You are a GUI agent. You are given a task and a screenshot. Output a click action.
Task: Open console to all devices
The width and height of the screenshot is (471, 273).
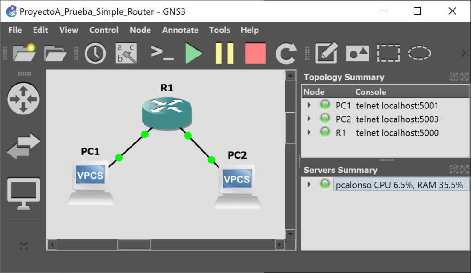point(162,53)
